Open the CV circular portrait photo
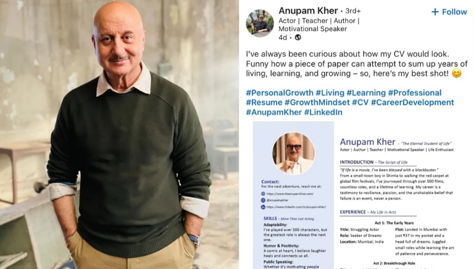This screenshot has width=474, height=269. 293,153
